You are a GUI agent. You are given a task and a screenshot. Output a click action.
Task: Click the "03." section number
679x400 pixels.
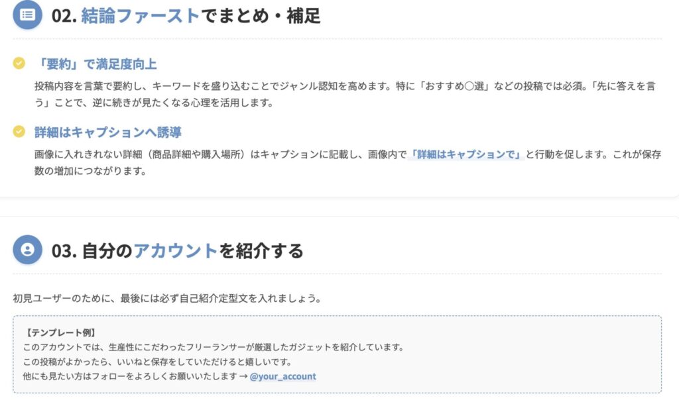pyautogui.click(x=64, y=251)
